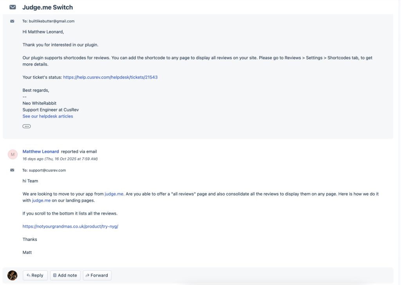The height and width of the screenshot is (285, 401).
Task: Click the envelope icon beside Judge.me Switch title
Action: (x=13, y=7)
